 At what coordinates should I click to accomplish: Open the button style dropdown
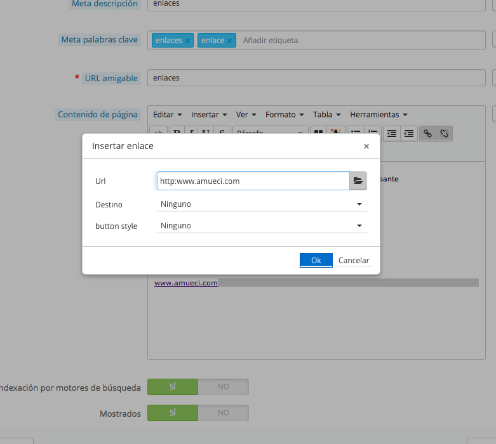pos(261,226)
